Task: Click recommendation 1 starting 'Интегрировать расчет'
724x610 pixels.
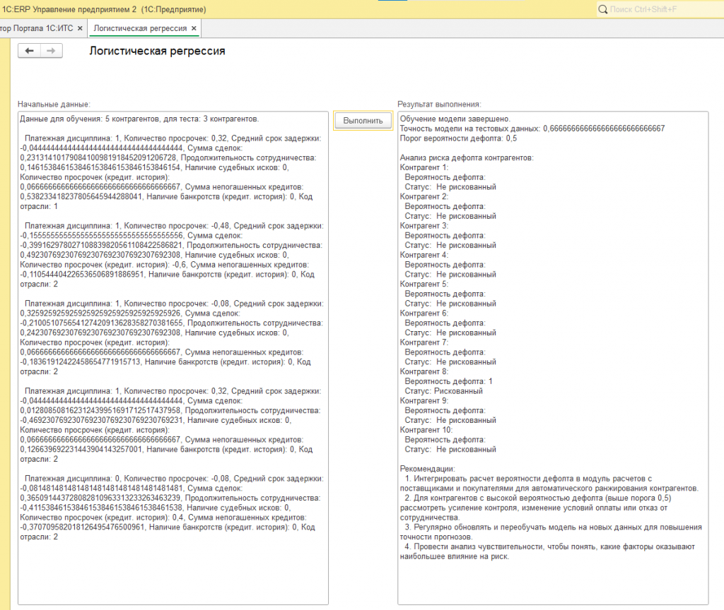Action: [549, 484]
